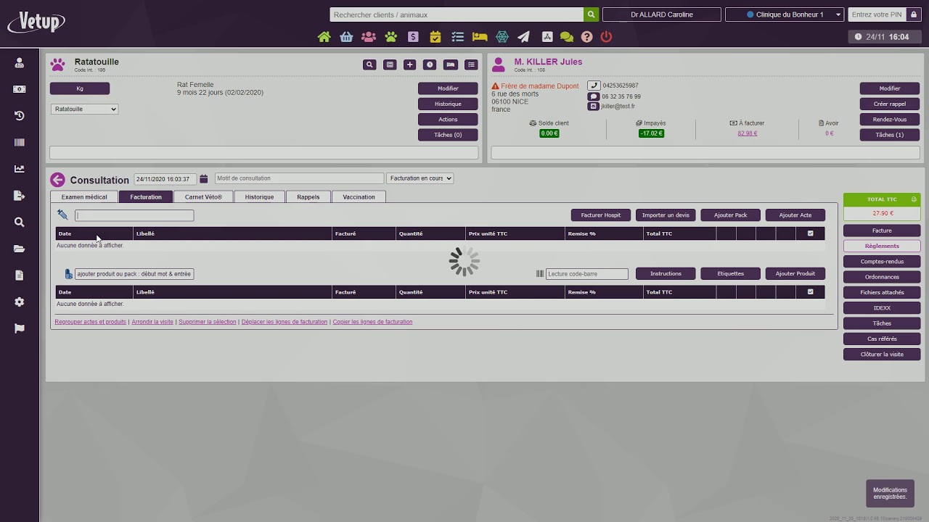Click the yellow hospitalization bed icon
The image size is (929, 522).
point(480,37)
